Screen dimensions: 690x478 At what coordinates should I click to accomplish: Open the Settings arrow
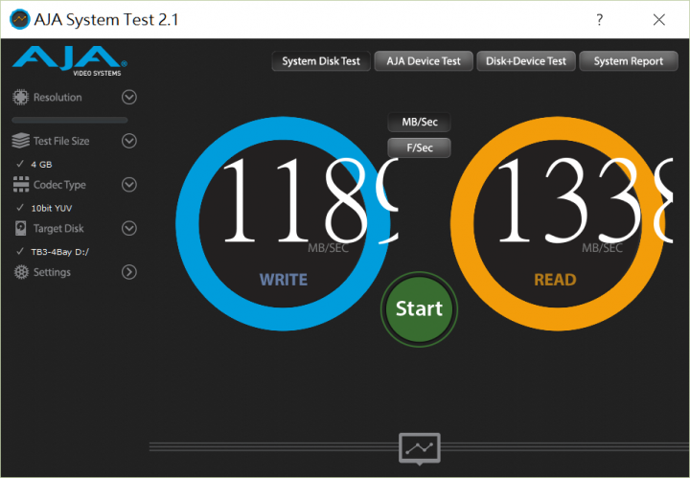129,272
